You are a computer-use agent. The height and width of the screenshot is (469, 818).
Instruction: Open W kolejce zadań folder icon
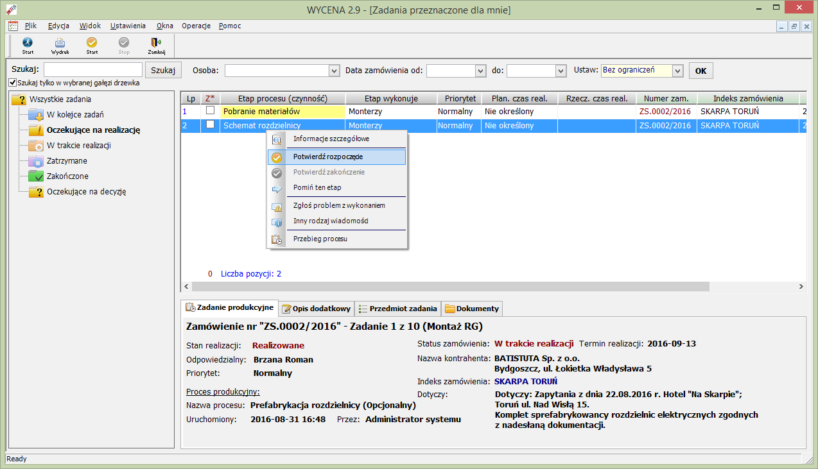pos(35,115)
